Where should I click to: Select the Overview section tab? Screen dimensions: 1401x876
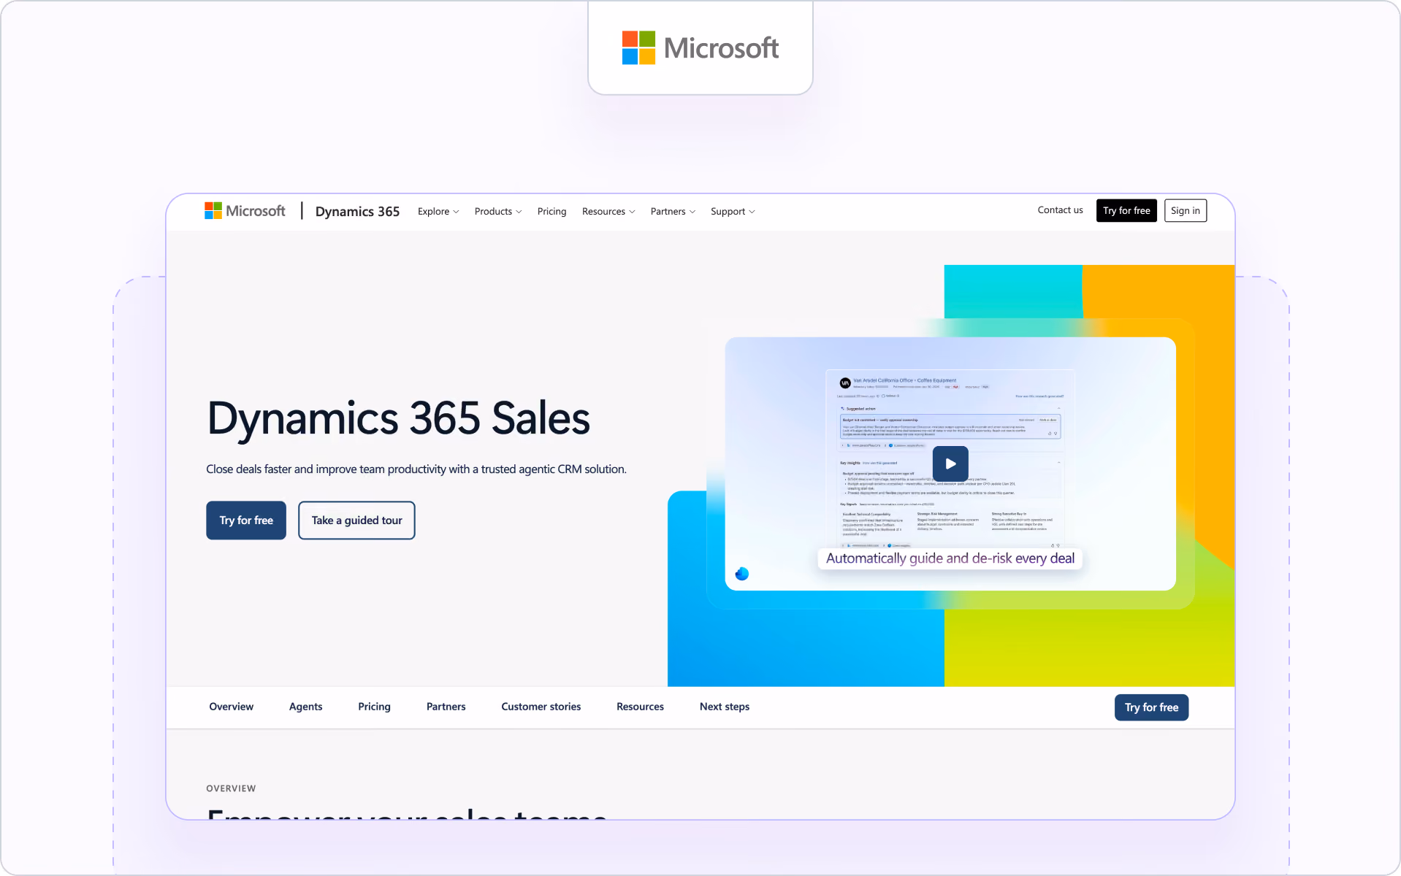pos(232,707)
